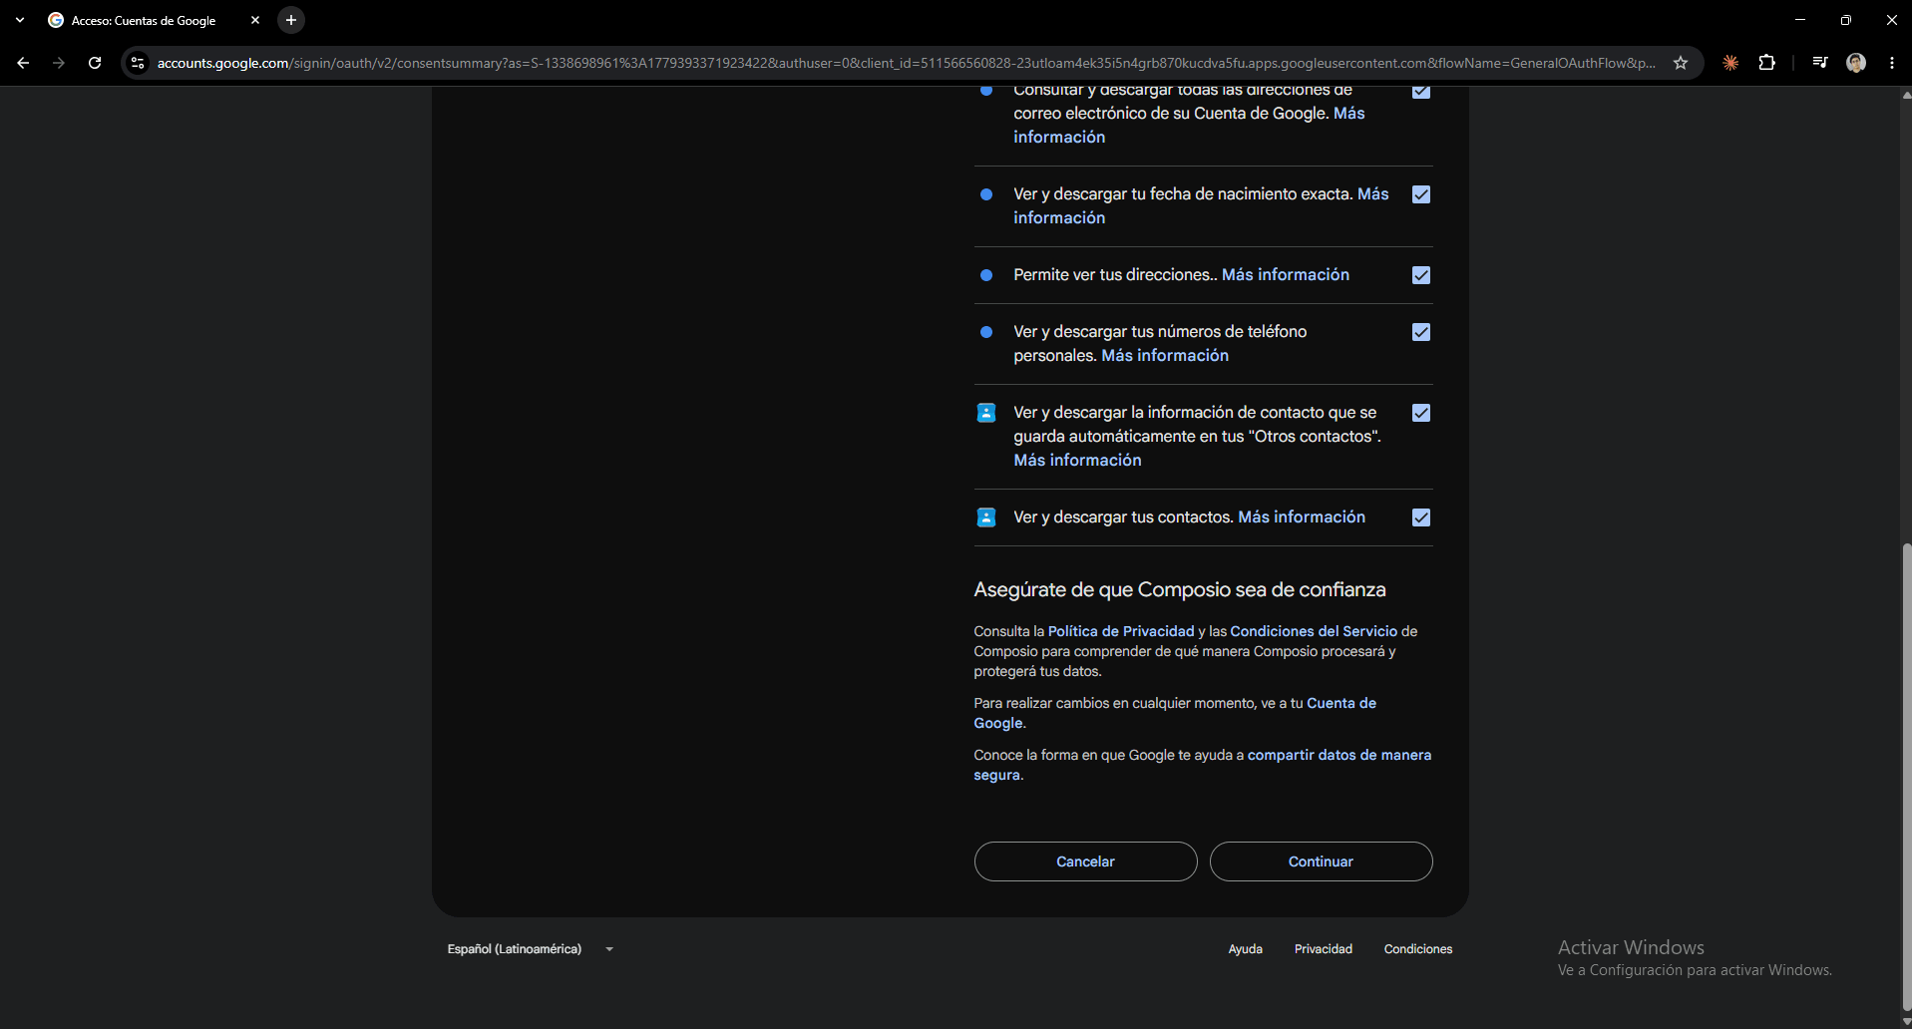Image resolution: width=1912 pixels, height=1029 pixels.
Task: Open the Política de Privacidad link
Action: coord(1121,631)
